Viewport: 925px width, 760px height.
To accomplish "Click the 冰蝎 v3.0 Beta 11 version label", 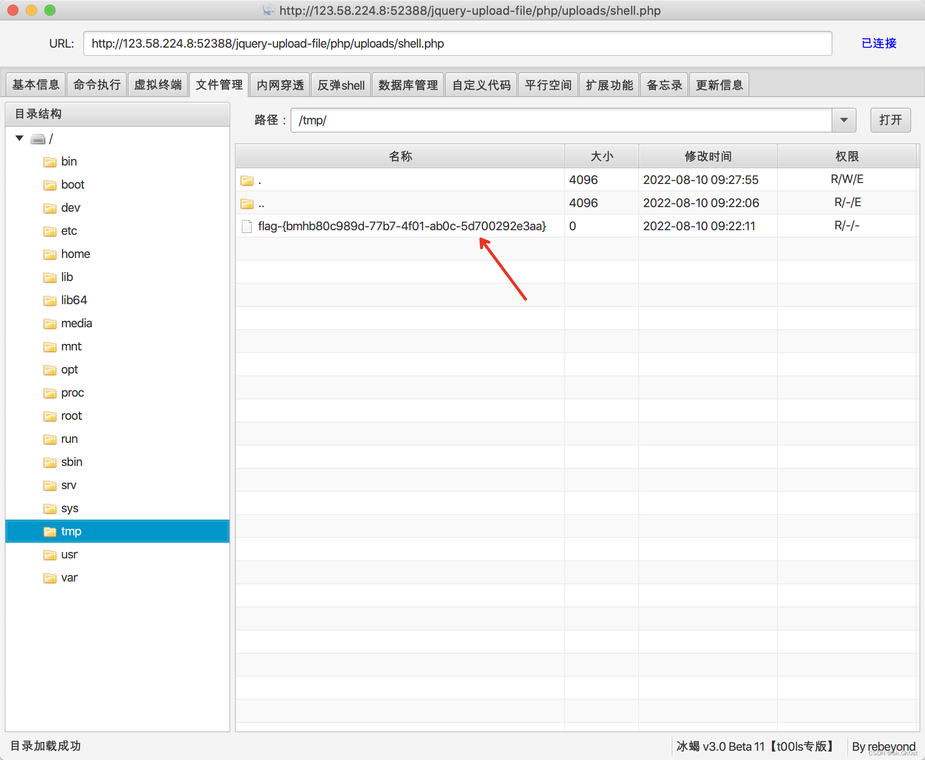I will click(x=757, y=746).
